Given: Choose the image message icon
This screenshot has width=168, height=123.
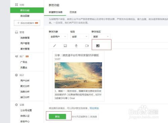Looking at the screenshot, I should [x=65, y=46].
